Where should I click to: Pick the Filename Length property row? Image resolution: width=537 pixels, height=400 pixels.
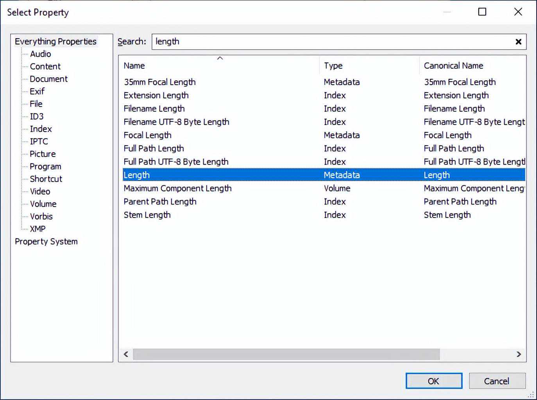pyautogui.click(x=154, y=109)
